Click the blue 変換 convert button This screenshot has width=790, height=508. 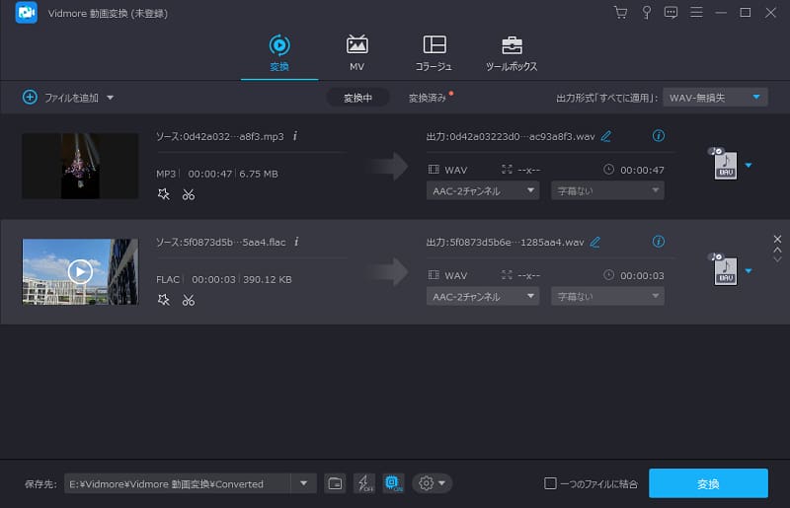pyautogui.click(x=708, y=483)
